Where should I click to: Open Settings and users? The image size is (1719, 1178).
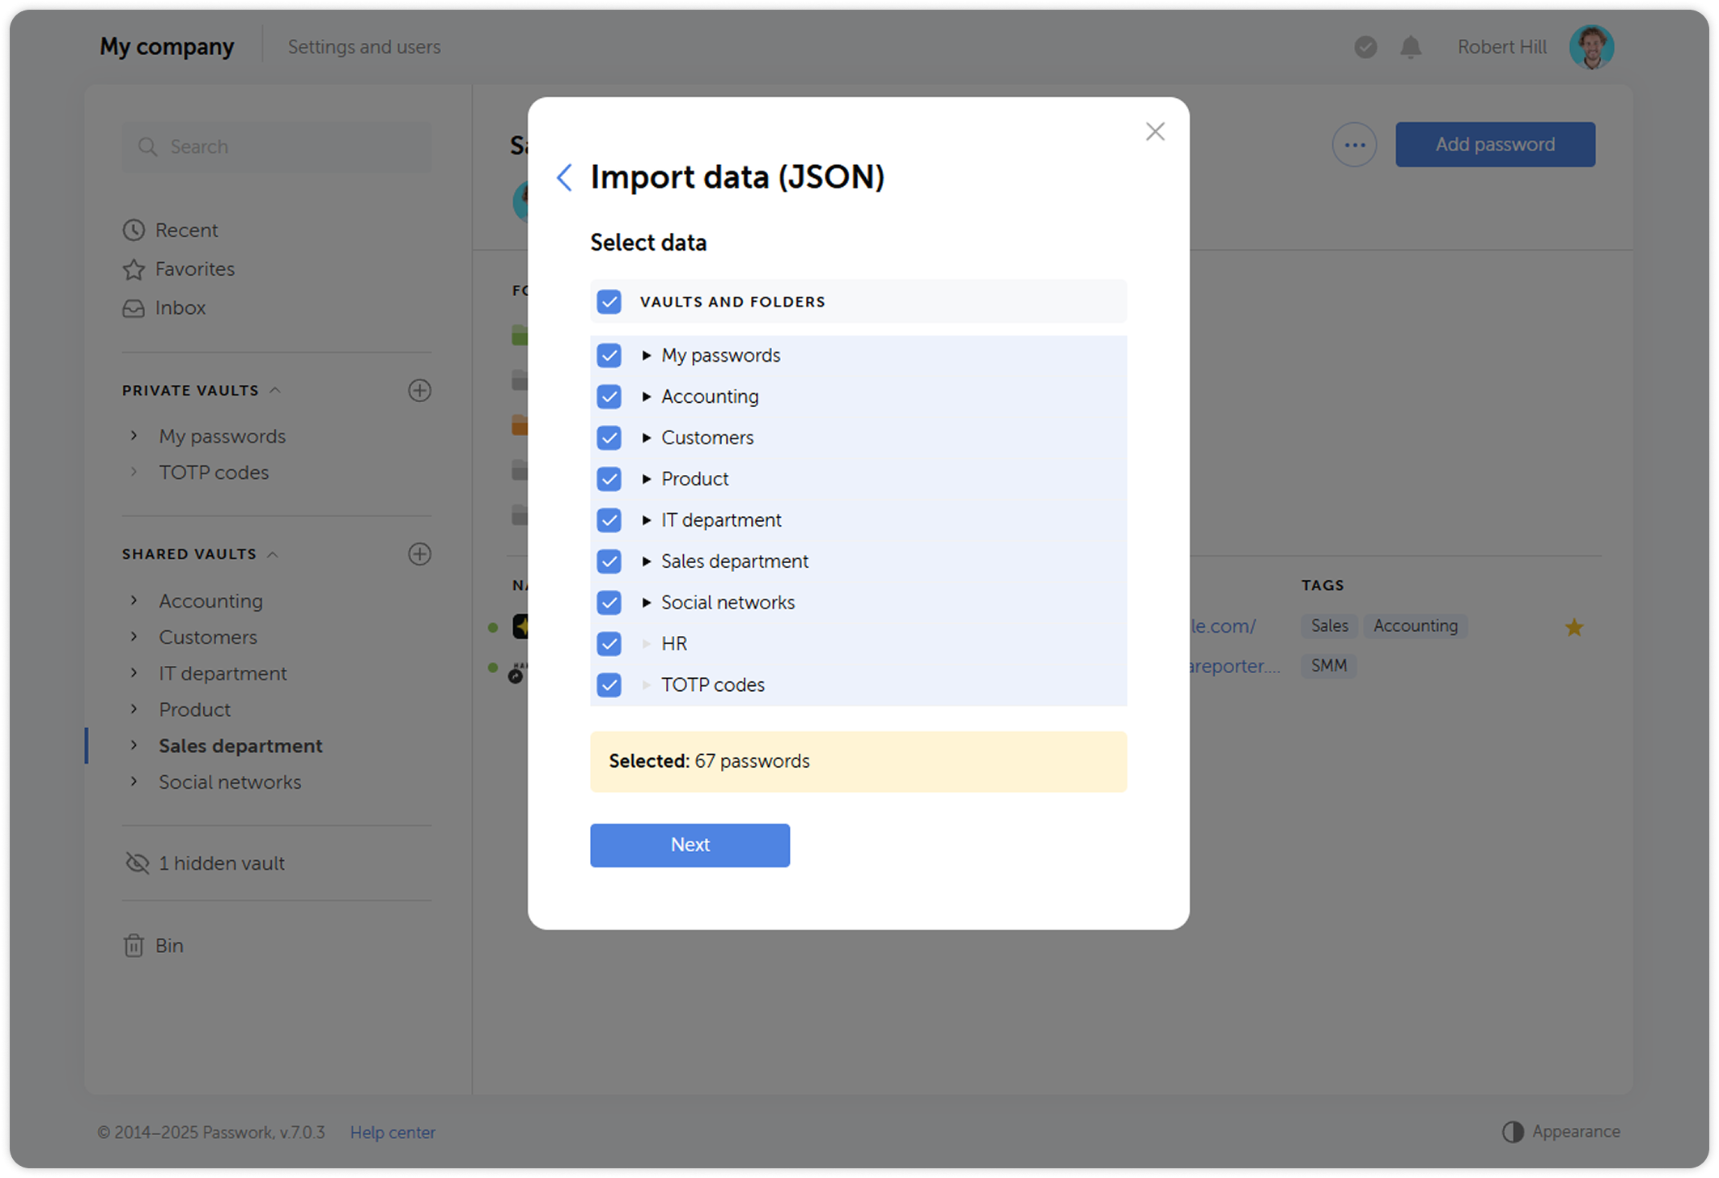tap(364, 46)
